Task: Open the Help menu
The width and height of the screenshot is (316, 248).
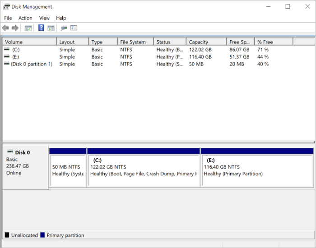Action: (x=61, y=18)
